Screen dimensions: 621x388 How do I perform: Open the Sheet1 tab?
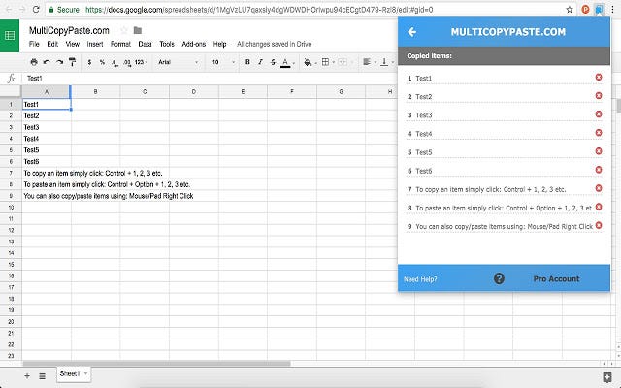(x=74, y=373)
